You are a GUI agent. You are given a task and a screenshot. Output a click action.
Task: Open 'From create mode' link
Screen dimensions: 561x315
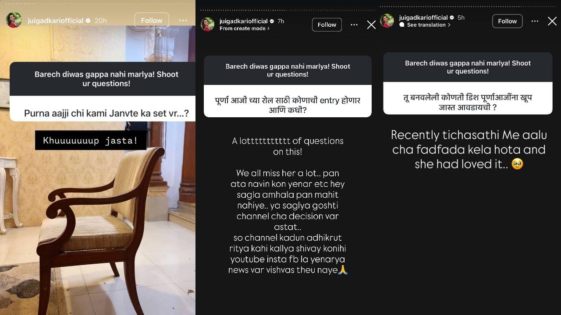pos(245,28)
